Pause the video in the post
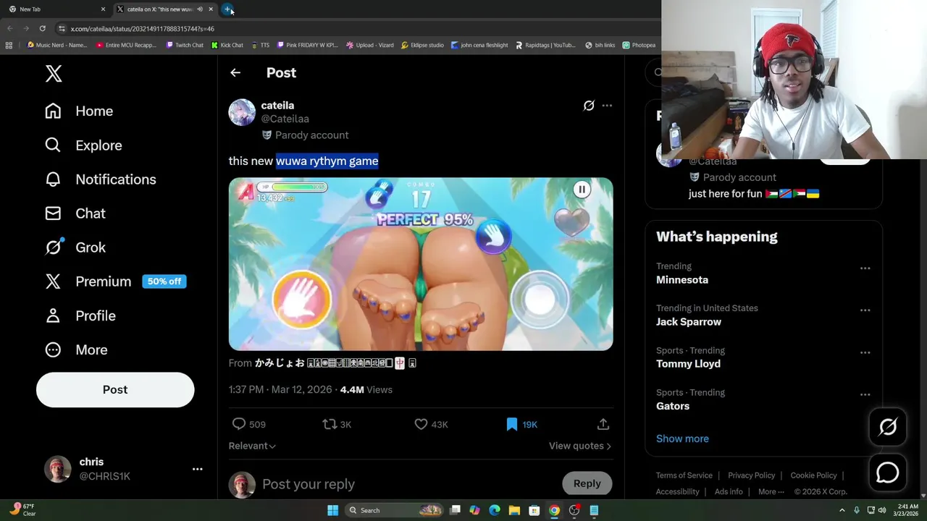This screenshot has width=927, height=521. pos(582,190)
